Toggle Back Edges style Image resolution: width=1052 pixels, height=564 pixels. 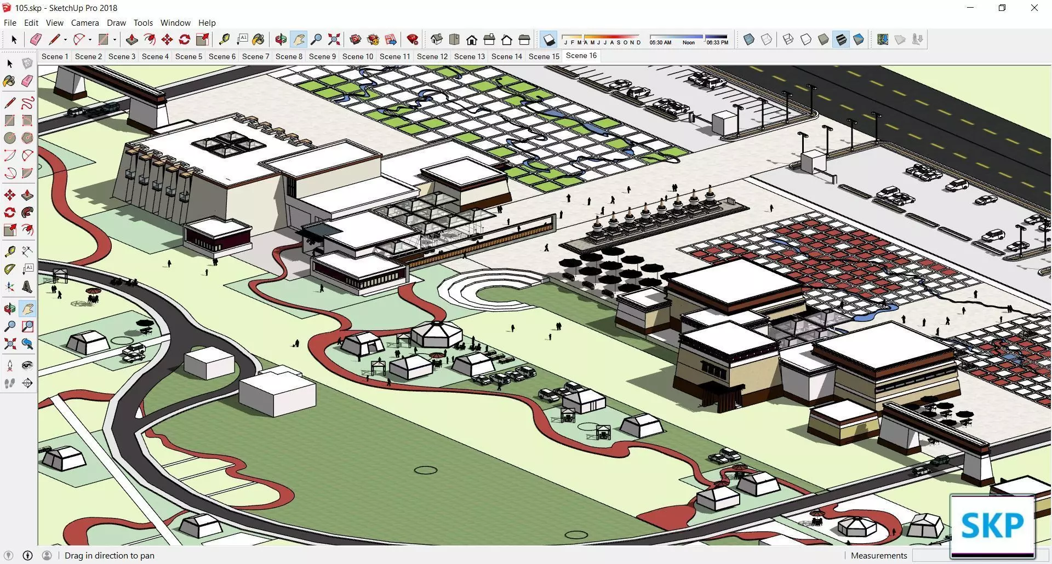click(767, 39)
